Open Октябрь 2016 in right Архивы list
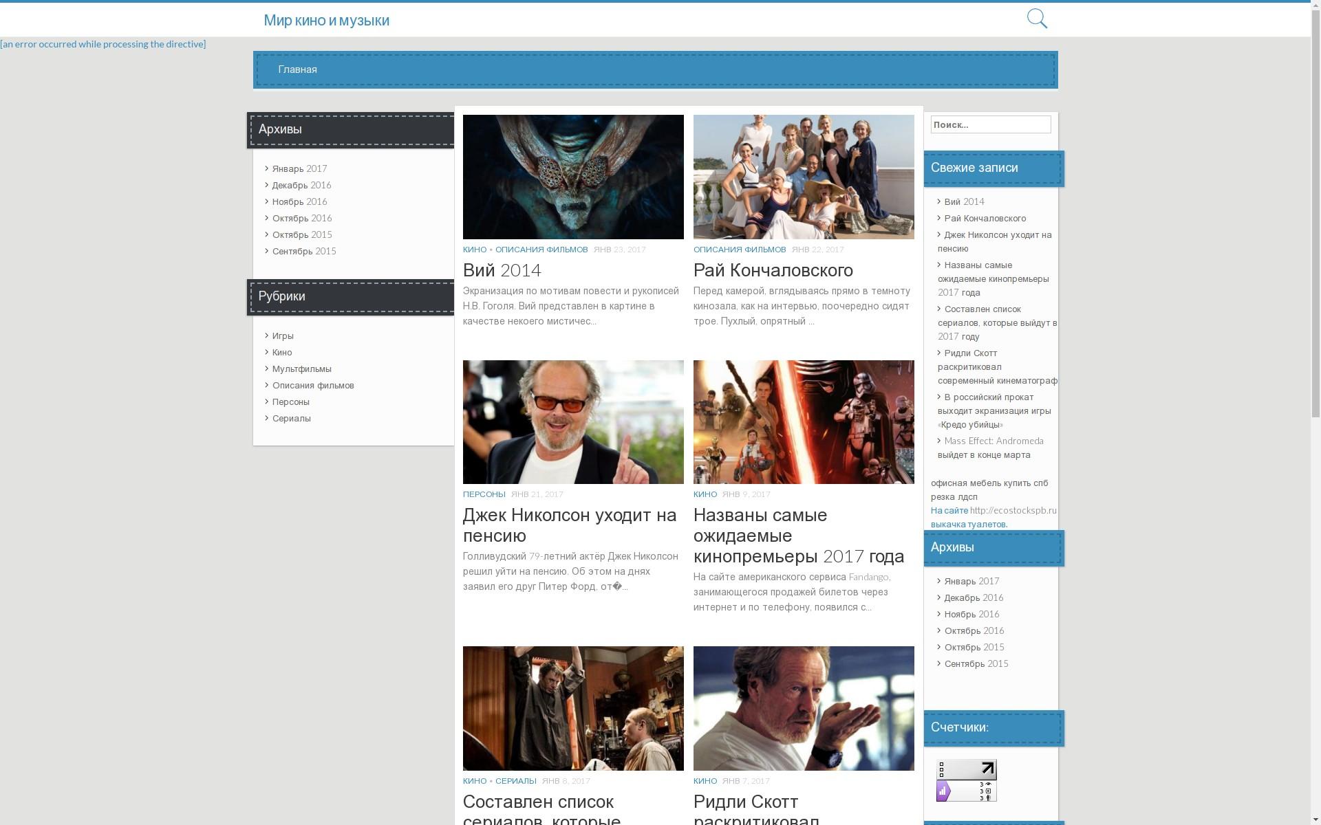 click(974, 630)
